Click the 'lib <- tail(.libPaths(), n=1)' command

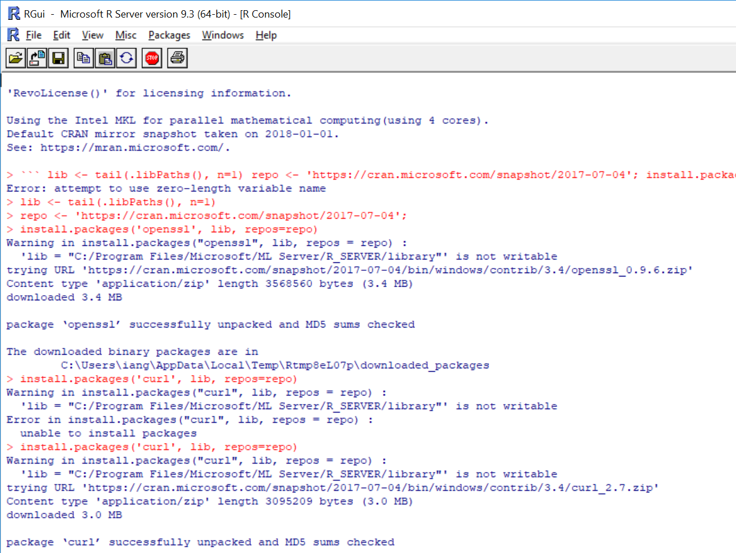[117, 202]
